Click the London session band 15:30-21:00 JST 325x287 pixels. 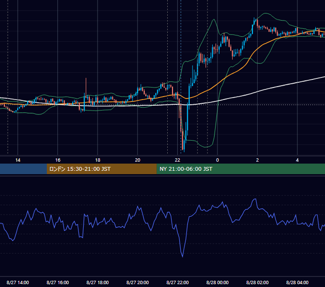[101, 169]
